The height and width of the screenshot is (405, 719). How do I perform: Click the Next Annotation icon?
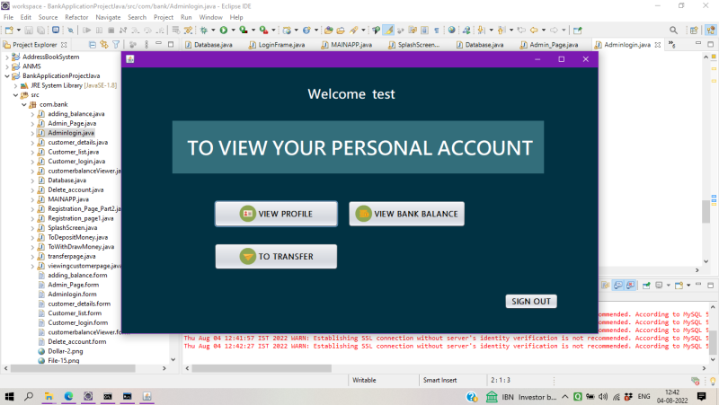click(481, 31)
